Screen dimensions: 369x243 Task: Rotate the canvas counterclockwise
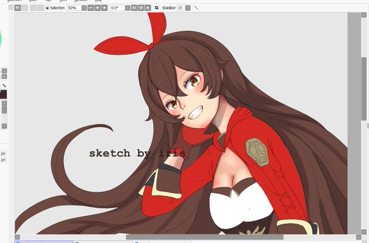point(134,8)
